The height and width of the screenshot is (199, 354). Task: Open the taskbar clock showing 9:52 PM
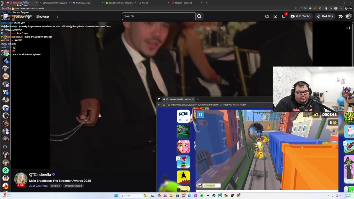tap(347, 196)
